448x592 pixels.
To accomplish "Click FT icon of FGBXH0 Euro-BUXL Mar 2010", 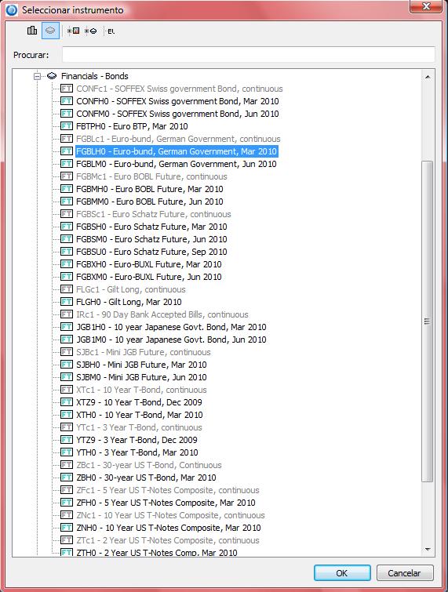I will click(x=67, y=264).
